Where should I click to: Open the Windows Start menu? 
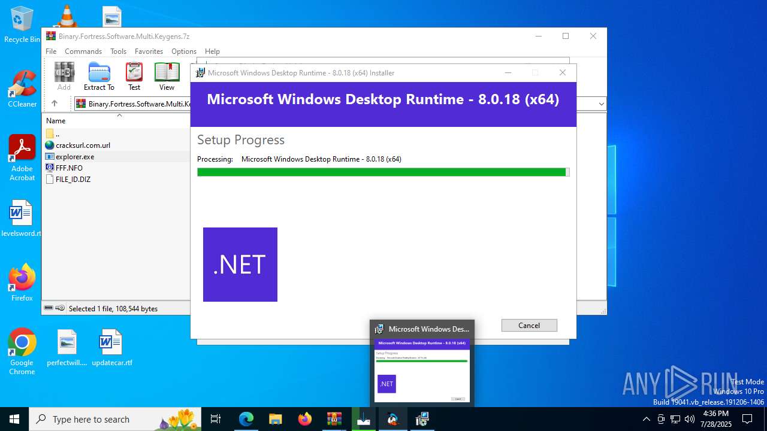[x=14, y=419]
